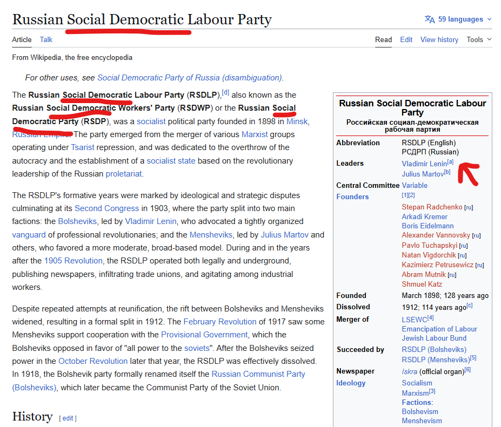Open the Emancipation of Labour link
The image size is (501, 427).
coord(439,329)
